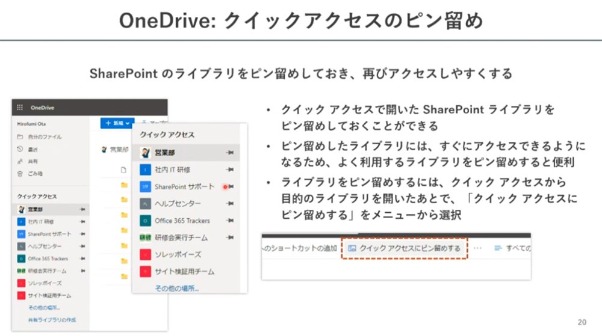Toggle pin for ヘルプセンター in sidebar
The width and height of the screenshot is (602, 336).
(82, 246)
